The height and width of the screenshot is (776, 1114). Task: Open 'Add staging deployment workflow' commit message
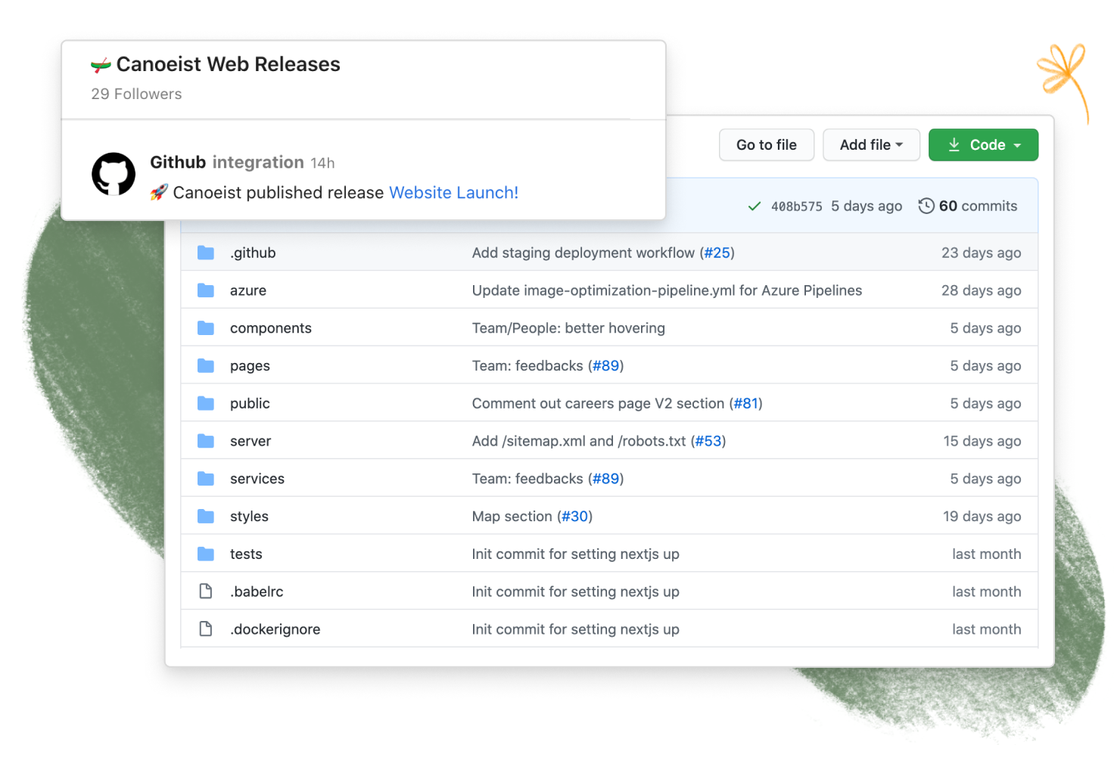(583, 253)
